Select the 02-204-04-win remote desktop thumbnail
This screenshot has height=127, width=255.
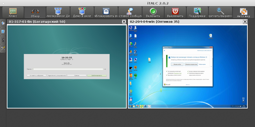click(188, 67)
